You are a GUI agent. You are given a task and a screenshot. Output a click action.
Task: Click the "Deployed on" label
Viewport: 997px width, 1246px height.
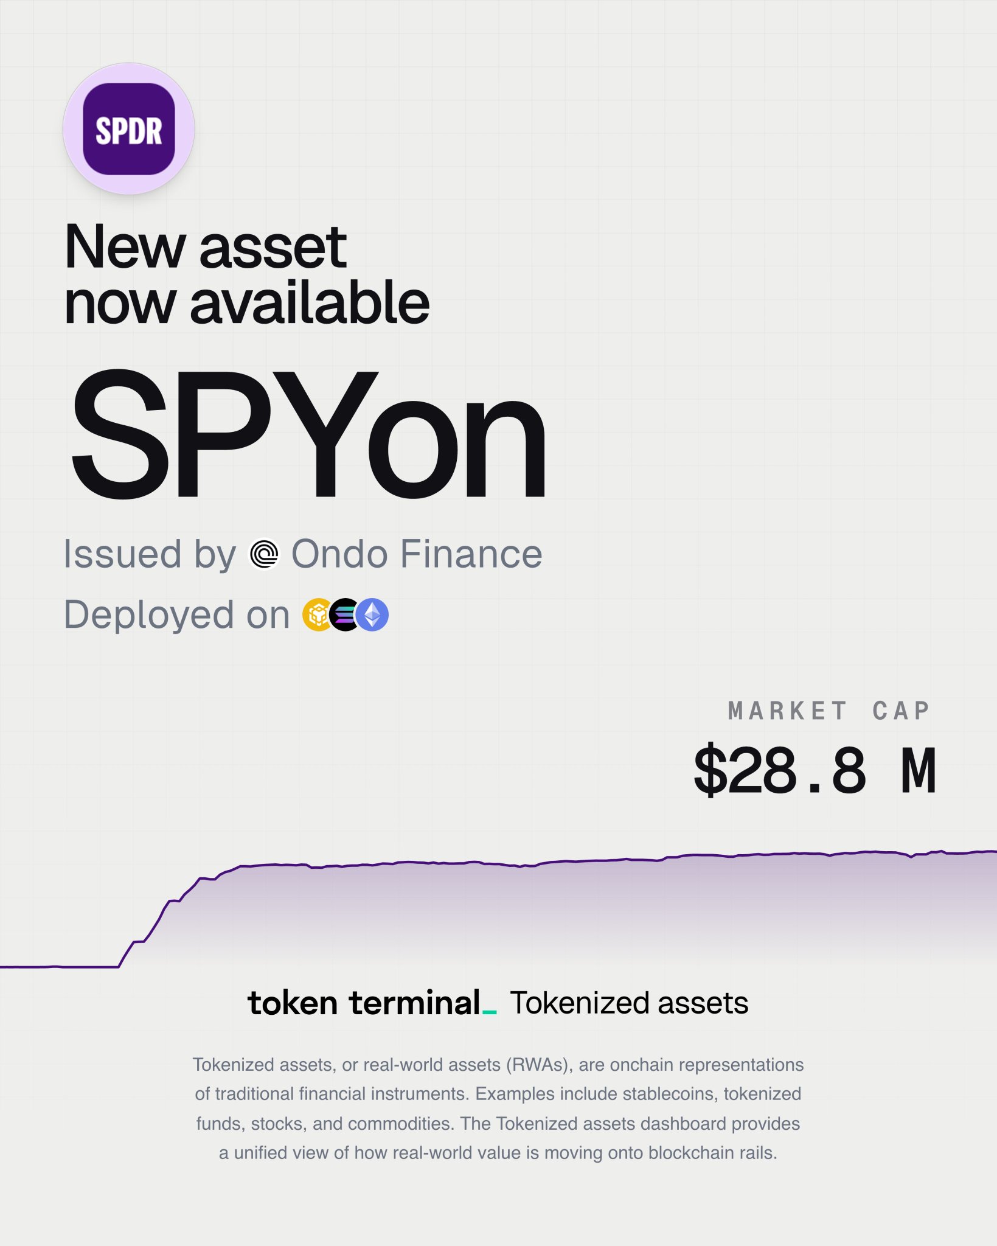176,614
